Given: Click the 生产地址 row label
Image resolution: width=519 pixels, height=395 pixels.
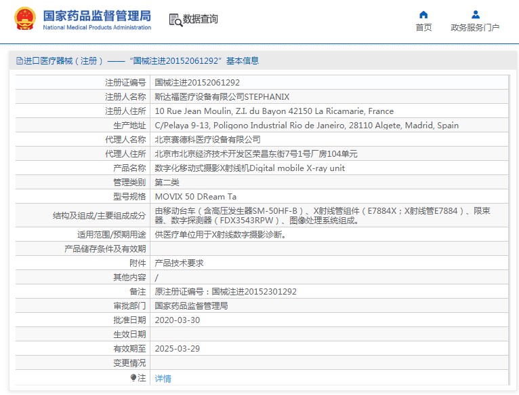Looking at the screenshot, I should pos(129,126).
